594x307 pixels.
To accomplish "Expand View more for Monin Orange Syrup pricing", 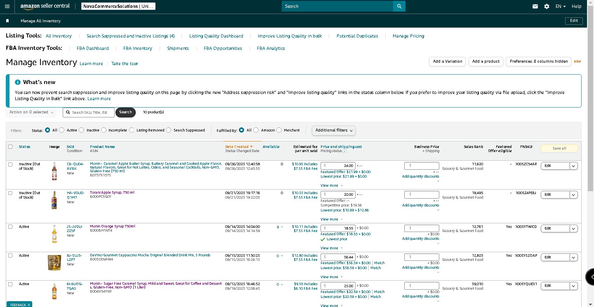I will pos(332,248).
